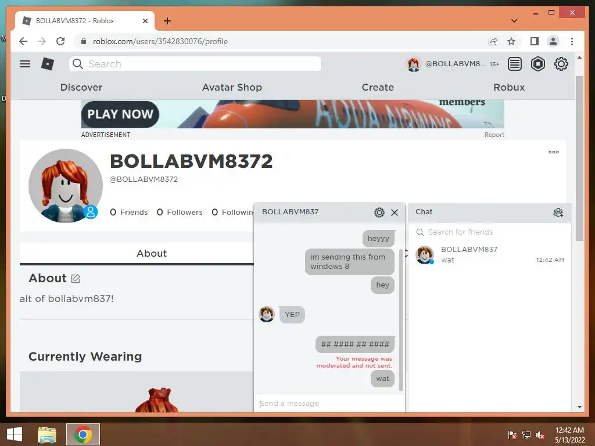Image resolution: width=595 pixels, height=446 pixels.
Task: Open the Roblox hamburger navigation menu
Action: click(x=25, y=64)
